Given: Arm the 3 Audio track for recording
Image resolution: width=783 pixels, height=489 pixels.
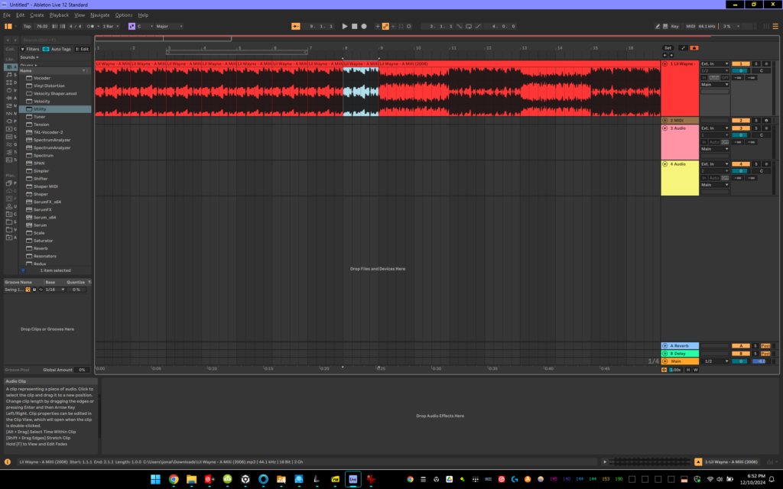Looking at the screenshot, I should [766, 128].
